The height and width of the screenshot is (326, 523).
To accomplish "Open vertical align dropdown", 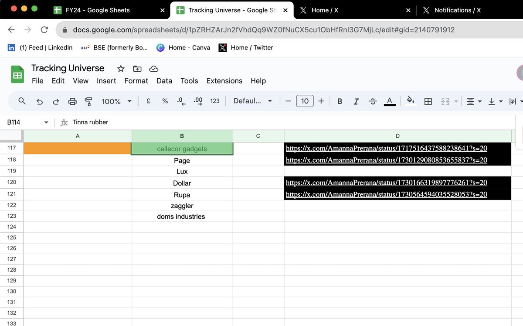I will [495, 101].
